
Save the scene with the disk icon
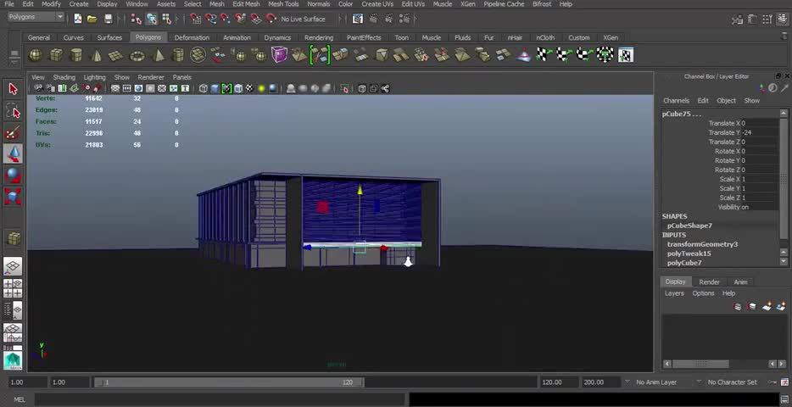point(108,20)
